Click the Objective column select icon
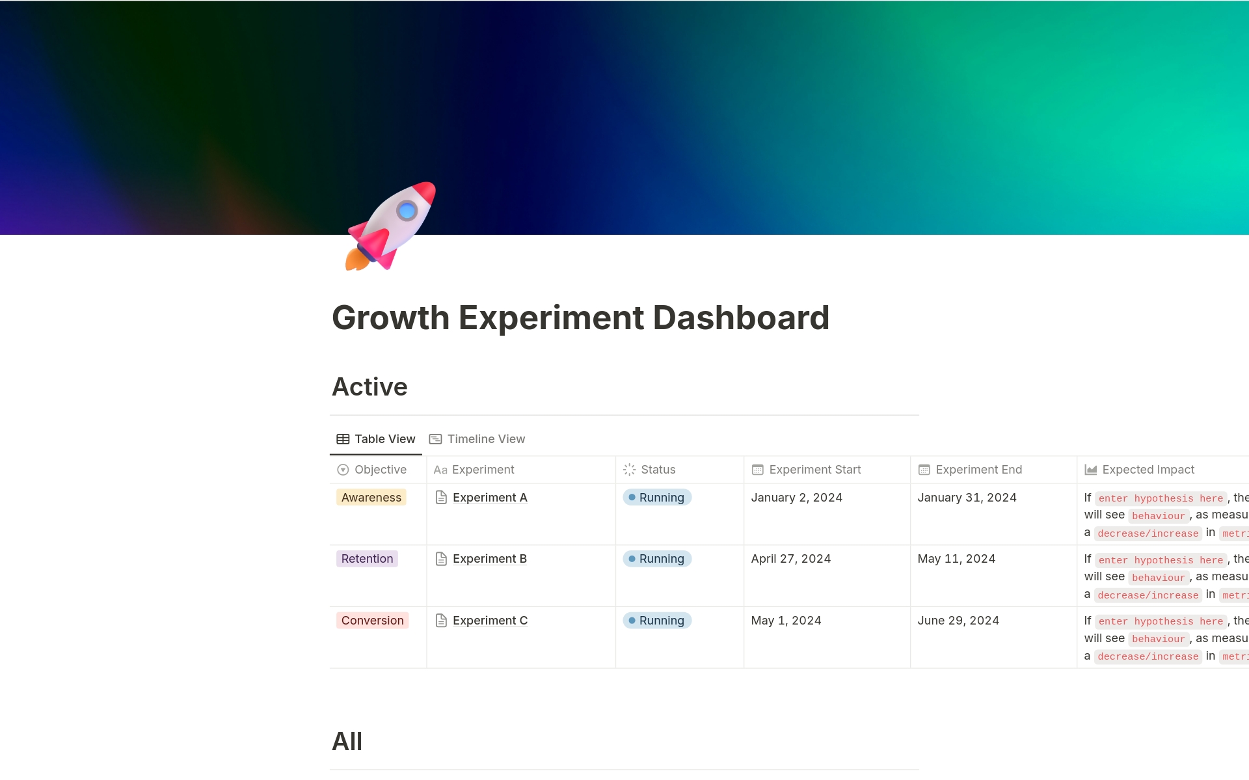1249x780 pixels. click(x=343, y=470)
